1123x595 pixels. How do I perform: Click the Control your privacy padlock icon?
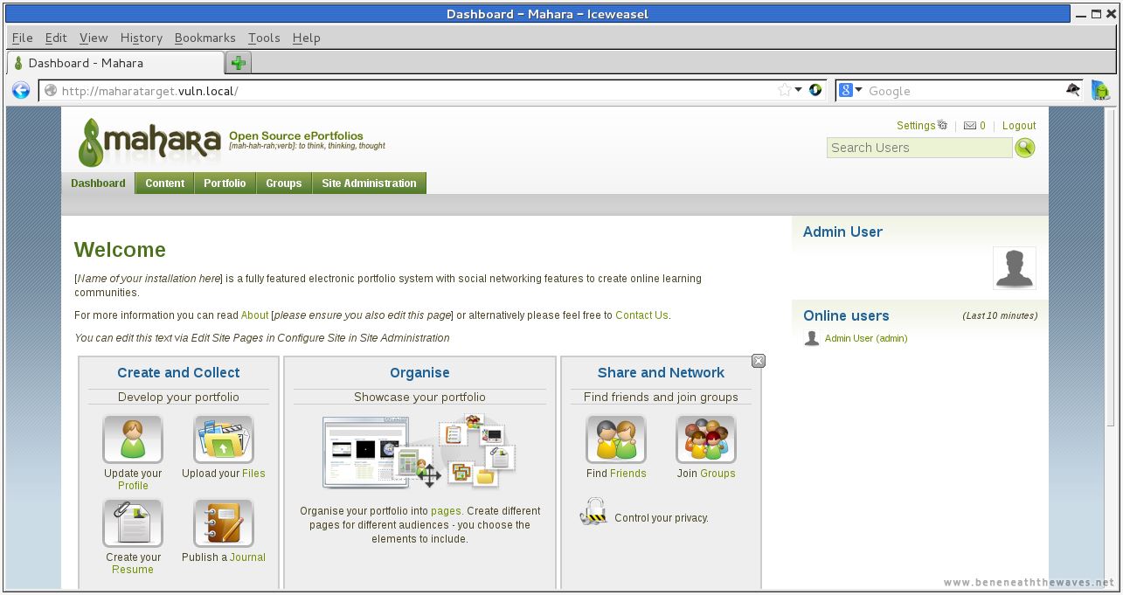[593, 512]
